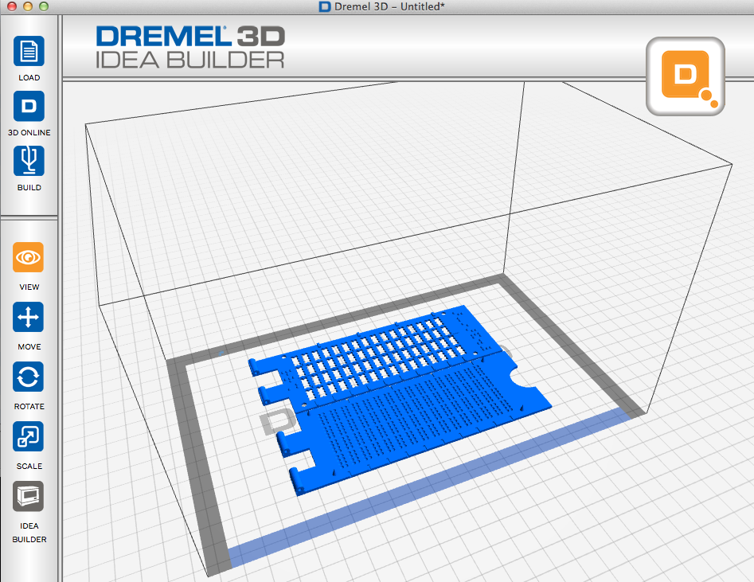The width and height of the screenshot is (754, 582).
Task: Click the Dremel 3D Idea Builder logo
Action: (x=190, y=47)
